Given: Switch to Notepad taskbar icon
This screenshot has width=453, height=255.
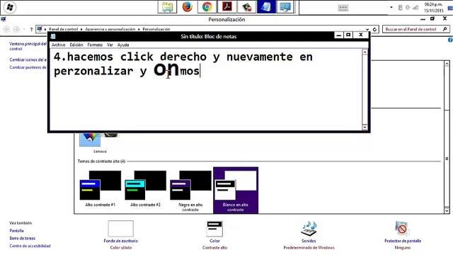Looking at the screenshot, I should coord(266,7).
